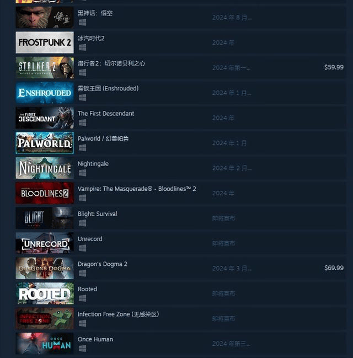Click the $69.99 price for Dragon's Dogma 2

334,268
